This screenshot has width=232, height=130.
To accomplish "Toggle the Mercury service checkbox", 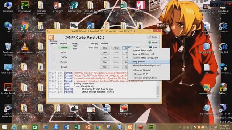I will 53,62.
